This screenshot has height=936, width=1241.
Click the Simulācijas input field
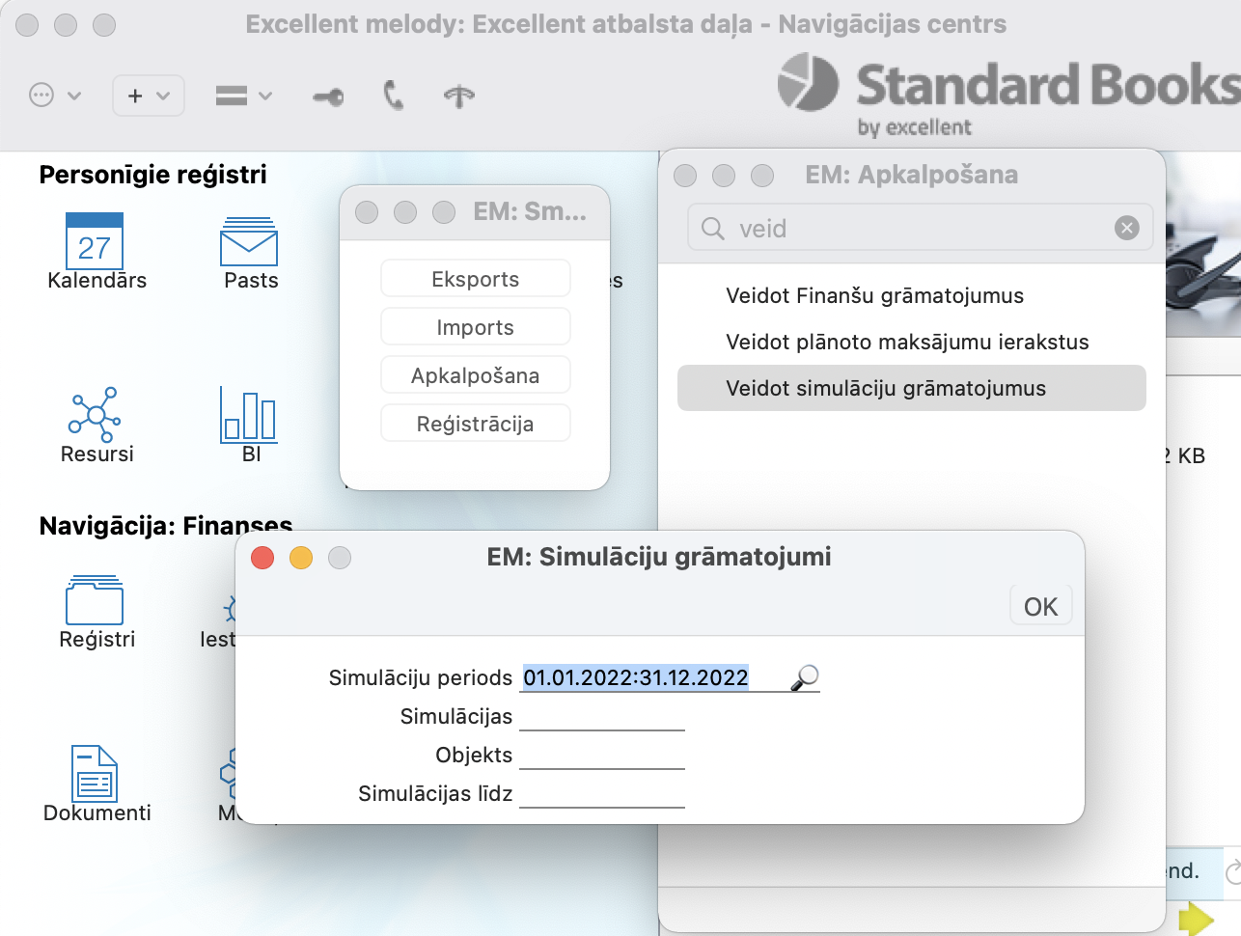pos(601,717)
